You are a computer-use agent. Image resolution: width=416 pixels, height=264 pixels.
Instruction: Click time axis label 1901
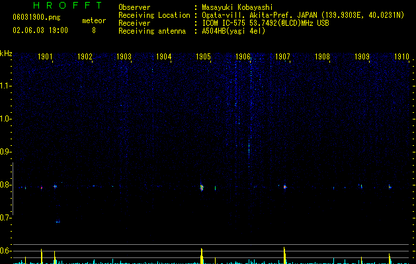tap(45, 57)
